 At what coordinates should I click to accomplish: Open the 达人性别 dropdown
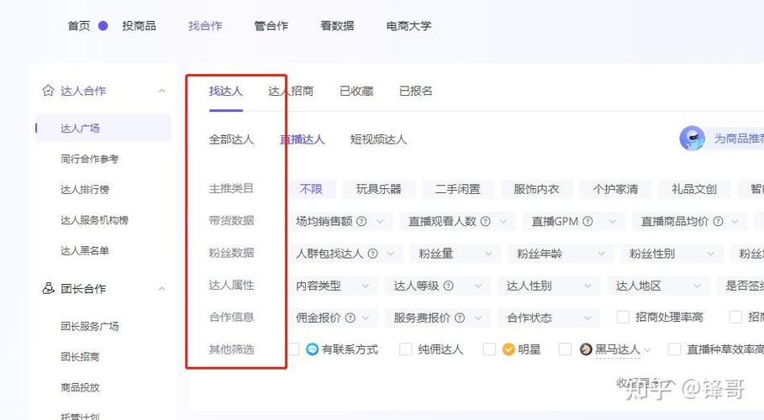[548, 286]
